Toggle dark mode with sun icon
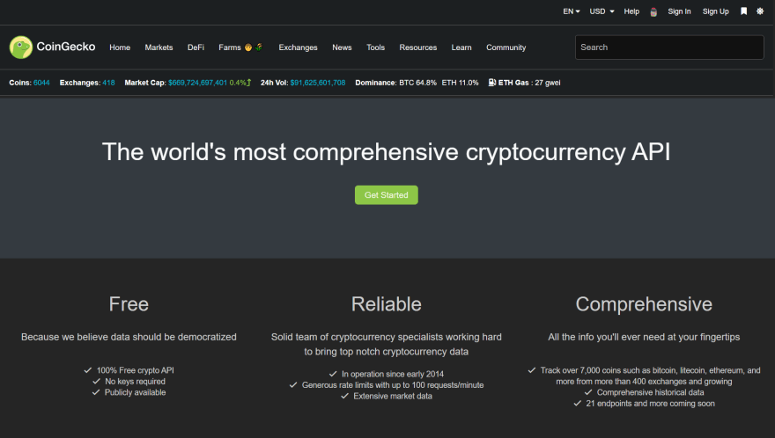775x438 pixels. (x=760, y=11)
